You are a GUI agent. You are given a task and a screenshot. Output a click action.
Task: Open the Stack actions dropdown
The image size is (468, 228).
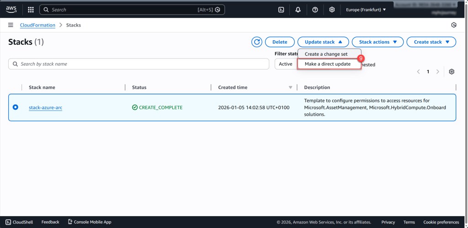tap(378, 42)
